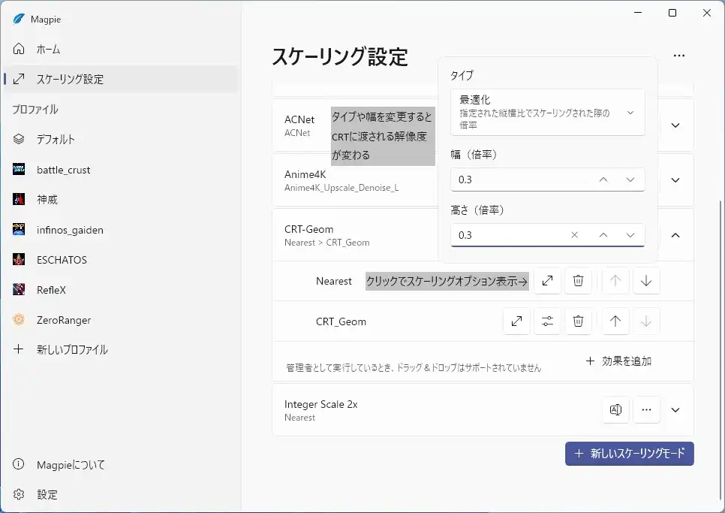Delete the CRT_Geom effect
Screen dimensions: 725x513
[578, 321]
